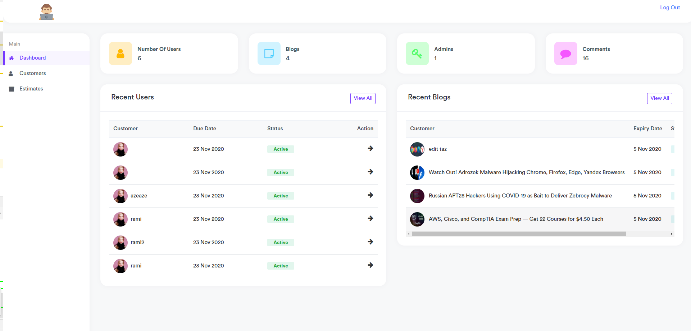Open the Customers section from the menu
Screen dimensions: 691x331
coord(33,73)
